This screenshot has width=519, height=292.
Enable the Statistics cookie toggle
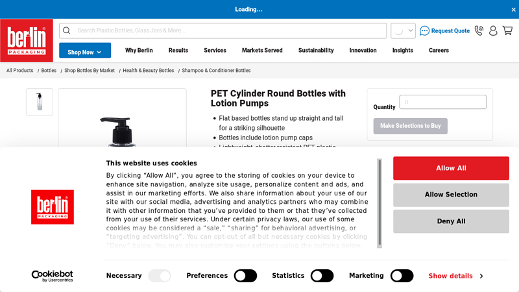tap(322, 276)
